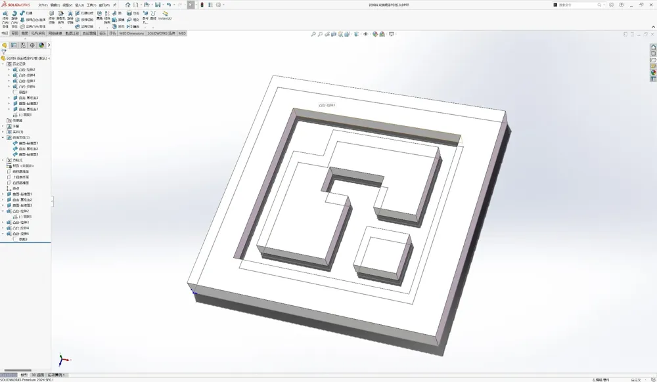Select the Linear Pattern (线性阵列) tool
657x382 pixels.
pos(107,18)
